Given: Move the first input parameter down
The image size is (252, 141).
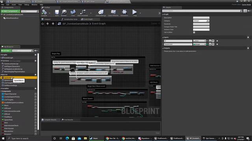Looking at the screenshot, I should (213, 41).
